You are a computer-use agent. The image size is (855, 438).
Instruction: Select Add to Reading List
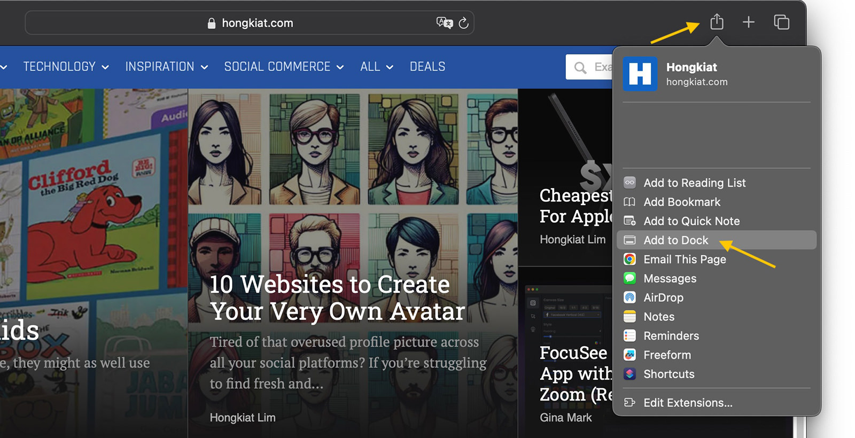tap(716, 183)
